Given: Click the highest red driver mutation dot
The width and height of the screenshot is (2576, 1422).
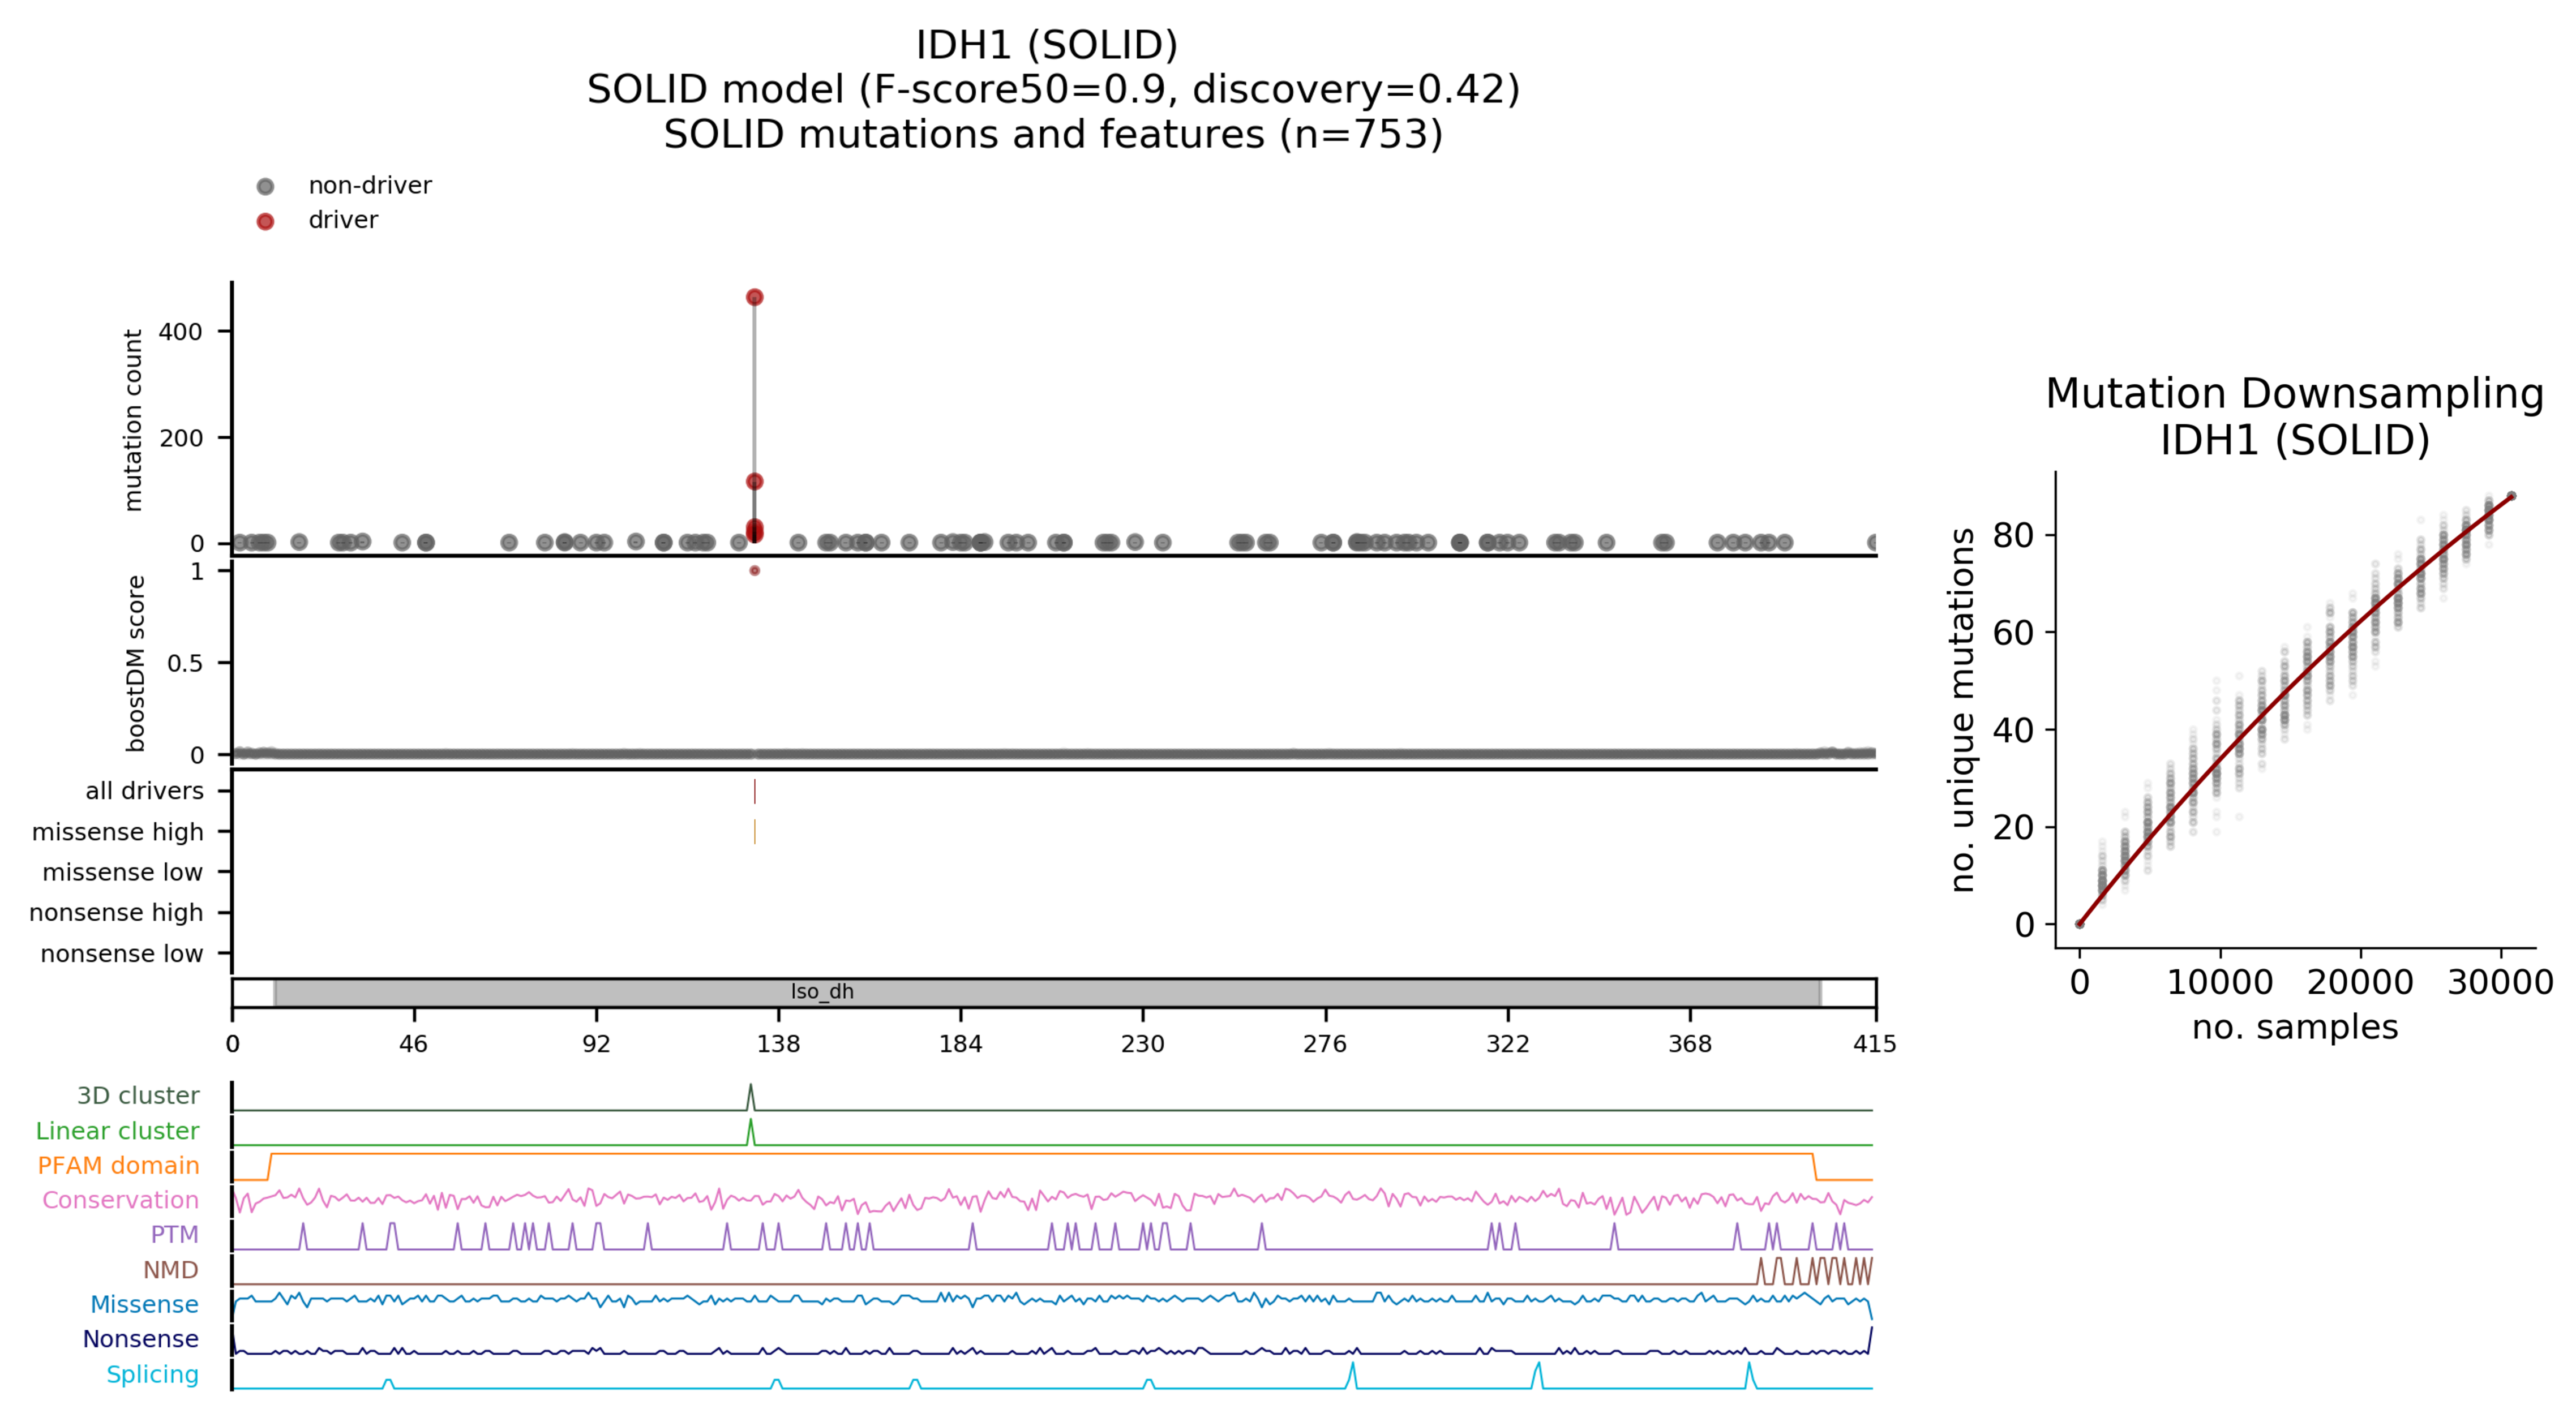Looking at the screenshot, I should pyautogui.click(x=755, y=297).
